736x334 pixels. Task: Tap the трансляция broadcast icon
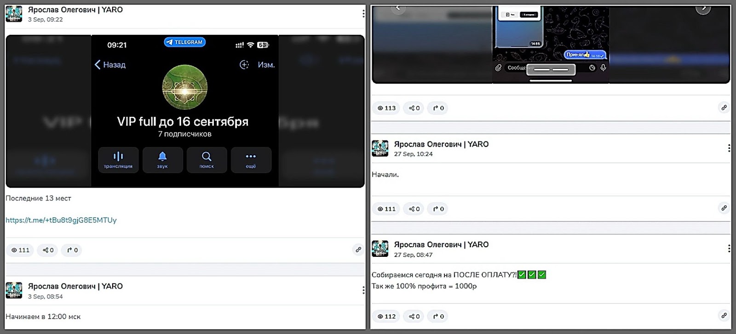pyautogui.click(x=118, y=157)
